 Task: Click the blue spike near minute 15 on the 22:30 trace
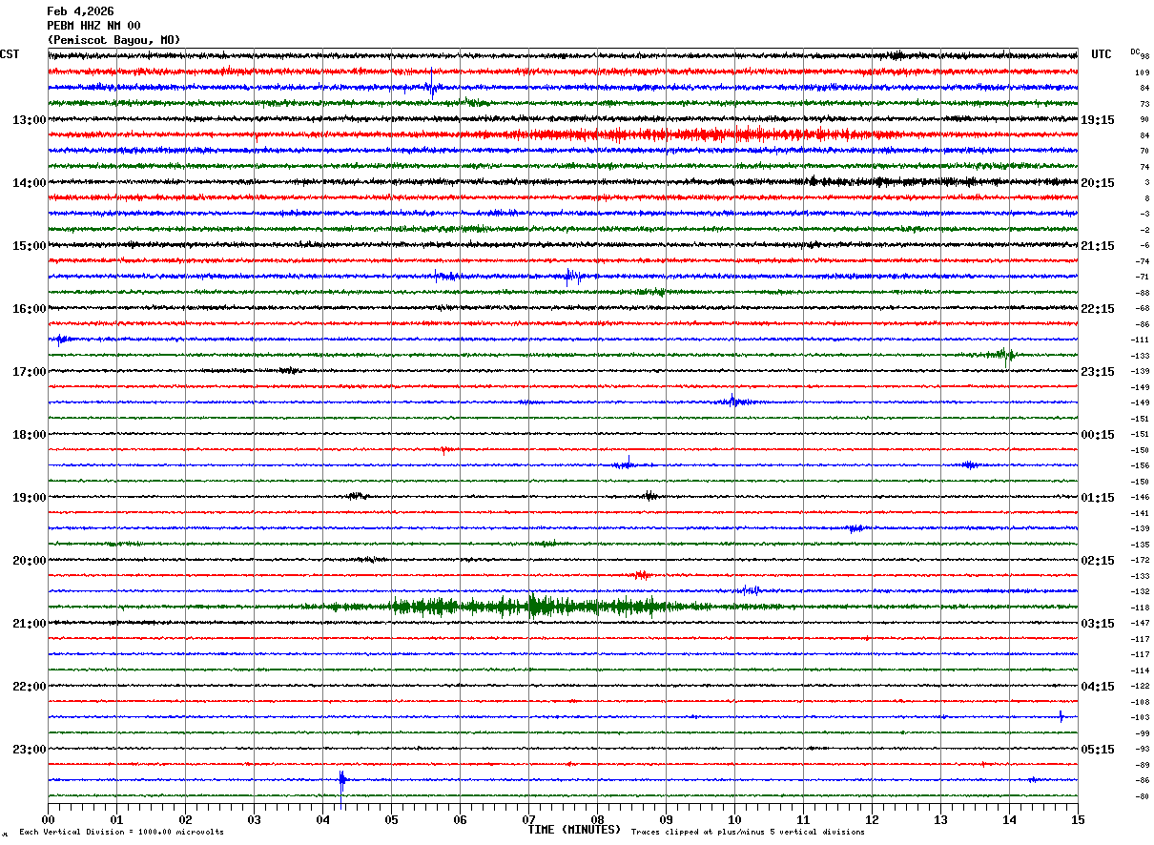[x=1061, y=716]
